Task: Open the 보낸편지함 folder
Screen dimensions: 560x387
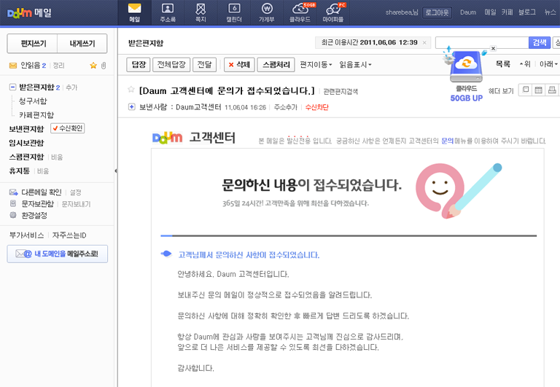Action: tap(26, 129)
